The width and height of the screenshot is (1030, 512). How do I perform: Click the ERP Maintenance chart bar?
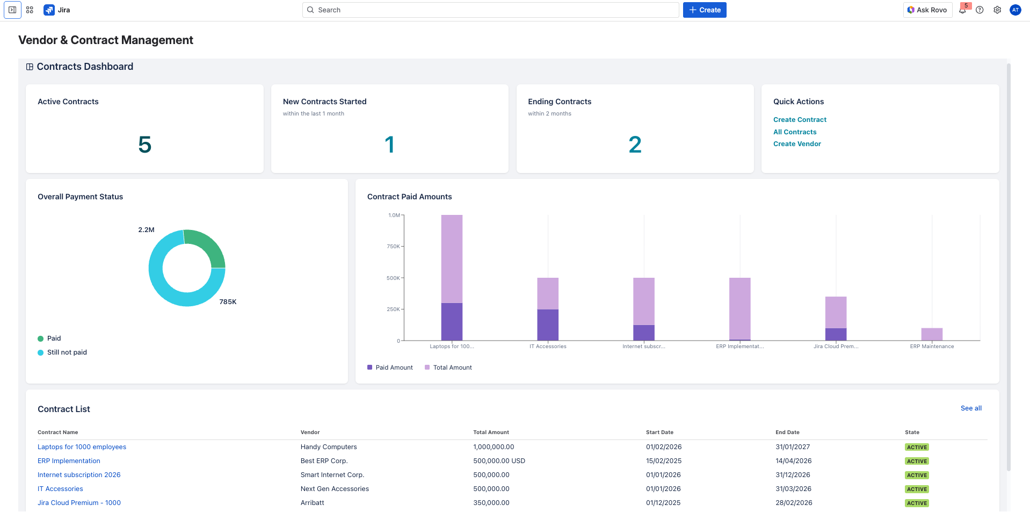pos(932,334)
